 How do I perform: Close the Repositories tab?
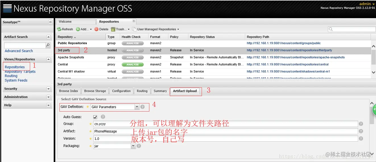pyautogui.click(x=134, y=21)
